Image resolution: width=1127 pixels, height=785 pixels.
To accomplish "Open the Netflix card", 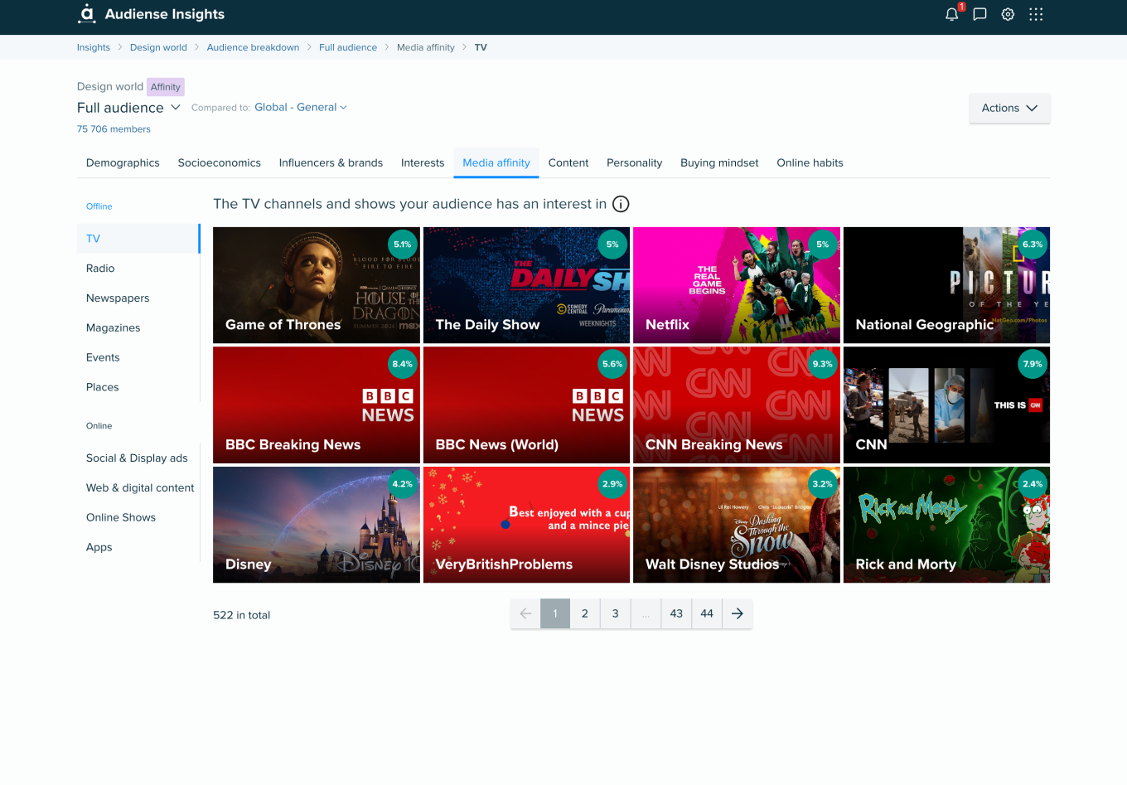I will (737, 285).
